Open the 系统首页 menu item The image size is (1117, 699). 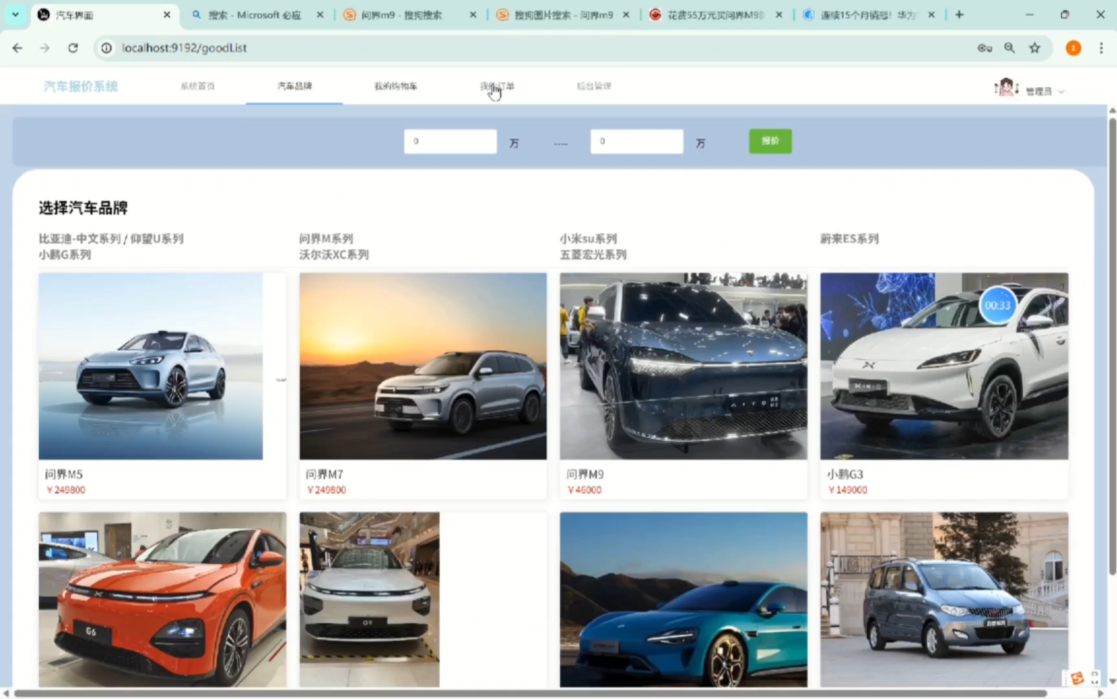(x=197, y=85)
